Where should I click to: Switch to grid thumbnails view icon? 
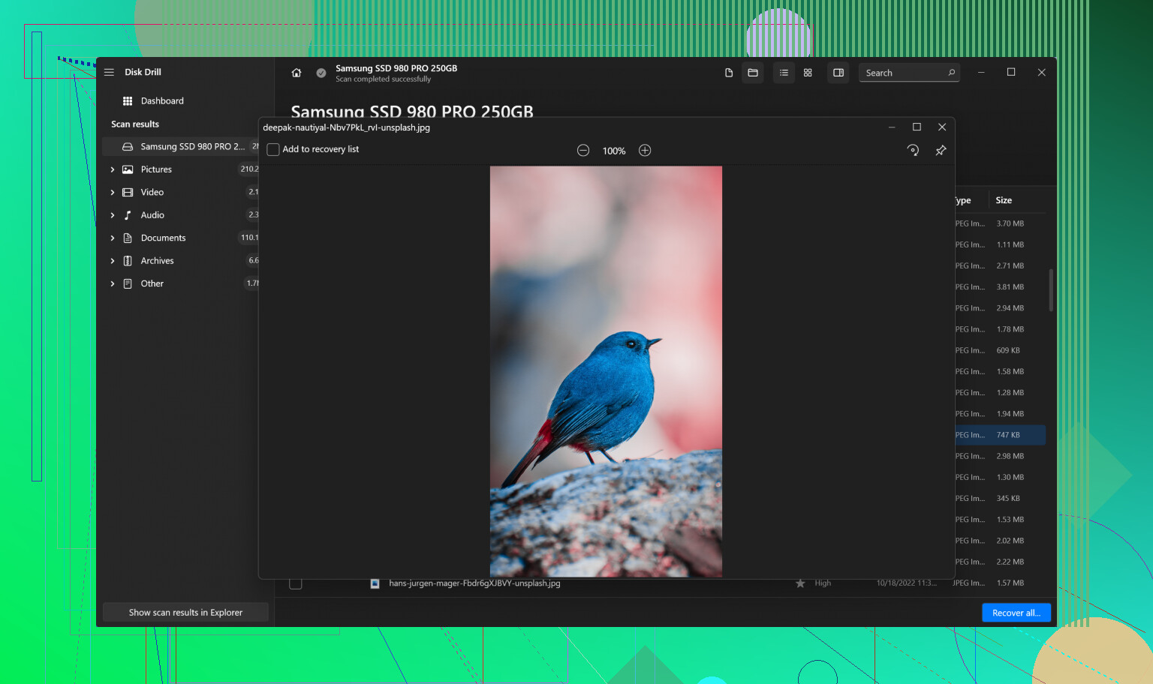pos(808,73)
